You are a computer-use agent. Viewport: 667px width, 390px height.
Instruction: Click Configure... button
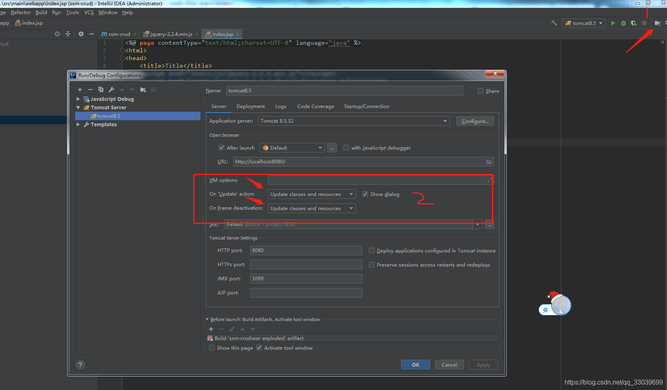point(475,121)
